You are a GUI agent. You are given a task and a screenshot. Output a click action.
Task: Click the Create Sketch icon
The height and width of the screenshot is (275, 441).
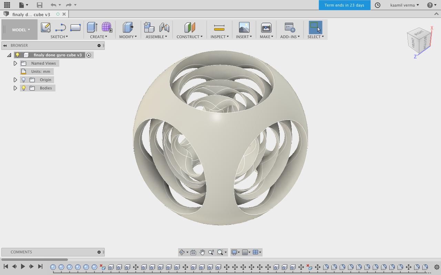click(x=45, y=27)
